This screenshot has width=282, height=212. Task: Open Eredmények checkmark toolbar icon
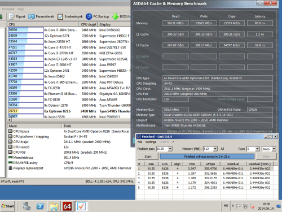click(60, 17)
